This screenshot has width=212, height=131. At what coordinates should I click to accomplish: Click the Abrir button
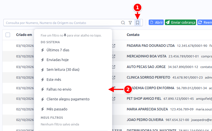pos(156,22)
